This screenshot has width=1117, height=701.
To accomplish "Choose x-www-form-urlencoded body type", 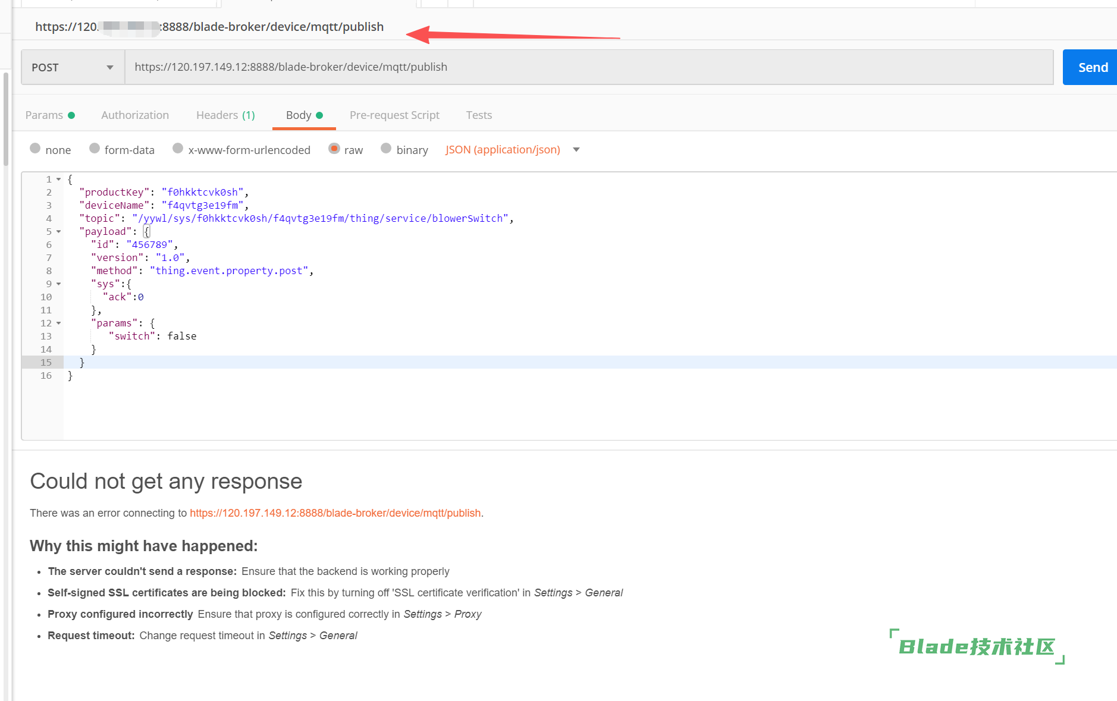I will 178,149.
